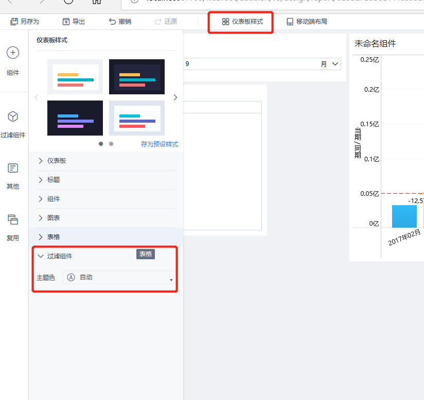Viewport: 424px width, 400px height.
Task: Click the 主题色 label
Action: 46,278
